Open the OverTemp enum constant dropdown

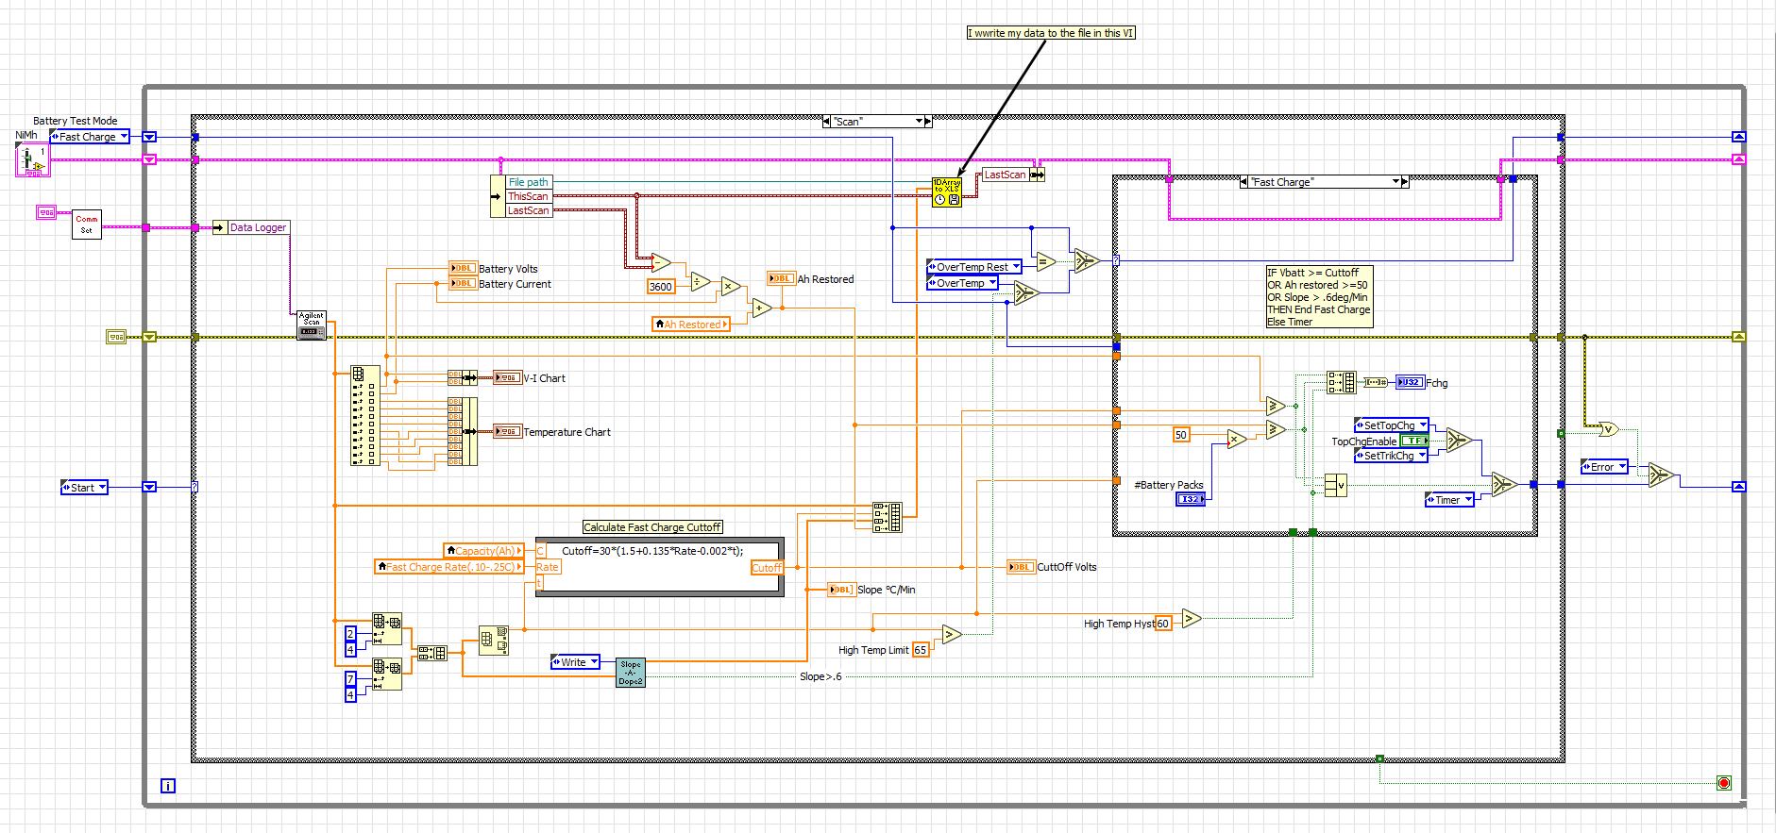point(962,283)
